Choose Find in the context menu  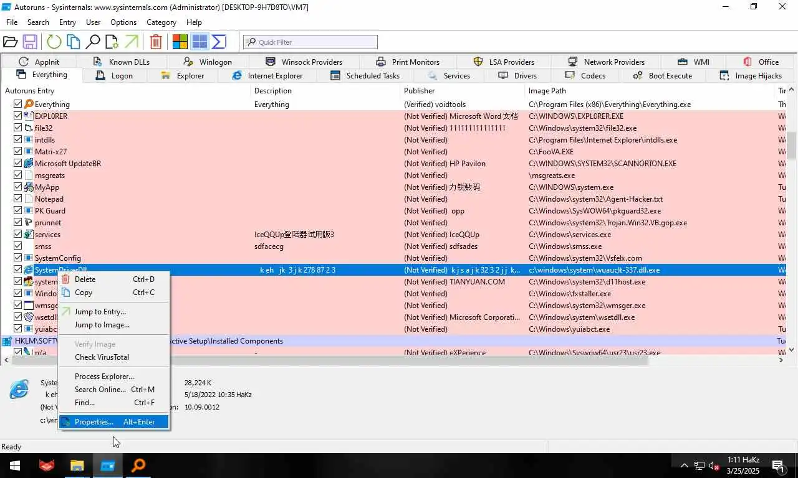coord(113,403)
